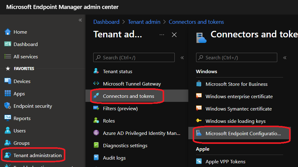This screenshot has height=167, width=298.
Task: Open the Reports icon
Action: (8, 118)
